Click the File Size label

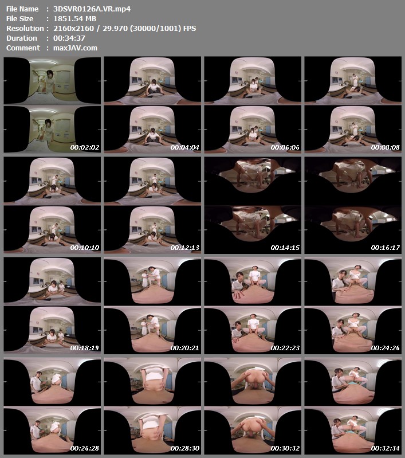pyautogui.click(x=20, y=19)
